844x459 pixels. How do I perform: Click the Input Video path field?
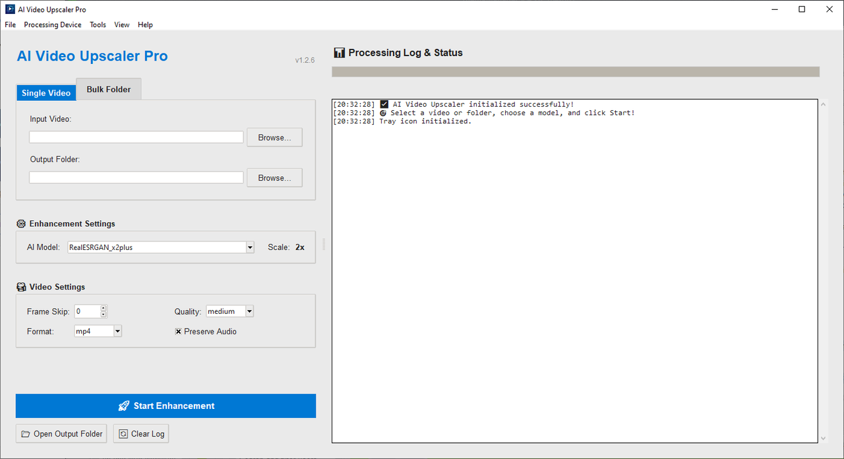pyautogui.click(x=136, y=137)
